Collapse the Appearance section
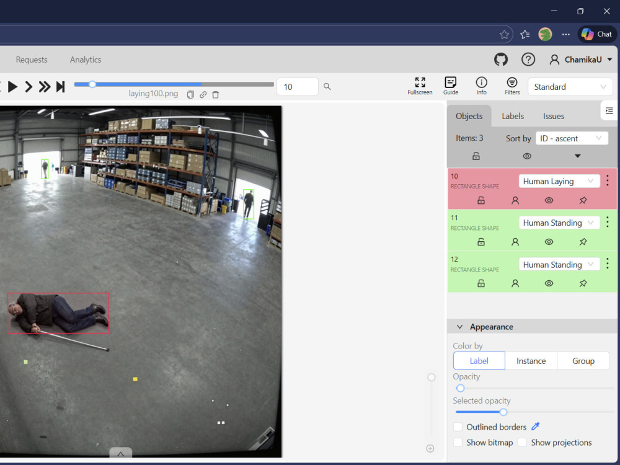 tap(459, 327)
